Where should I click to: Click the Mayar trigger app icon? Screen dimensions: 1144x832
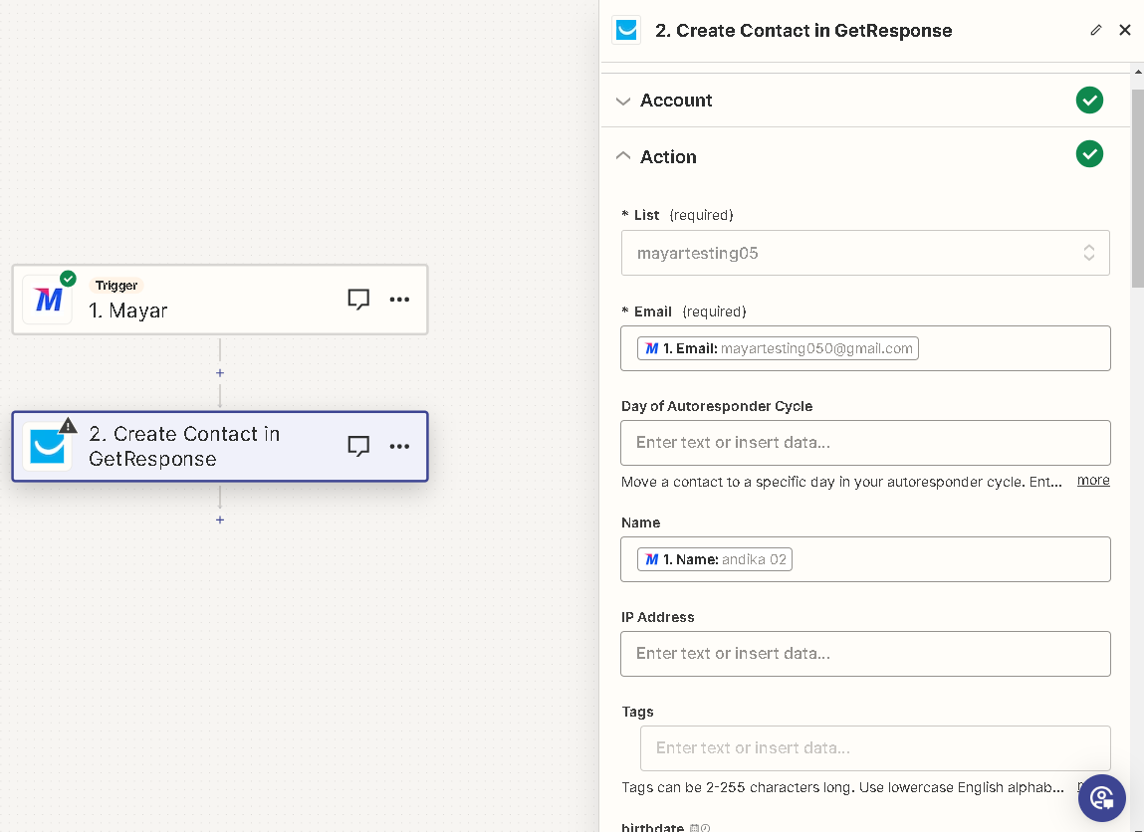pos(48,300)
